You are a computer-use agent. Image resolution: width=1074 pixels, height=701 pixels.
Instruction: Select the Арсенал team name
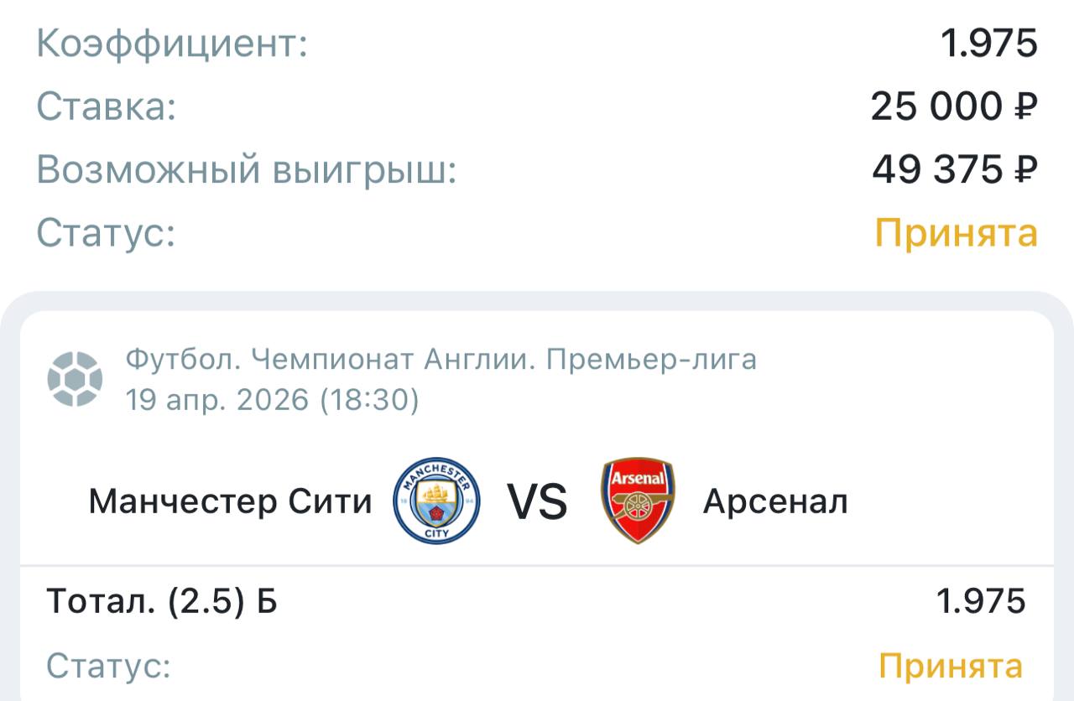[x=775, y=501]
